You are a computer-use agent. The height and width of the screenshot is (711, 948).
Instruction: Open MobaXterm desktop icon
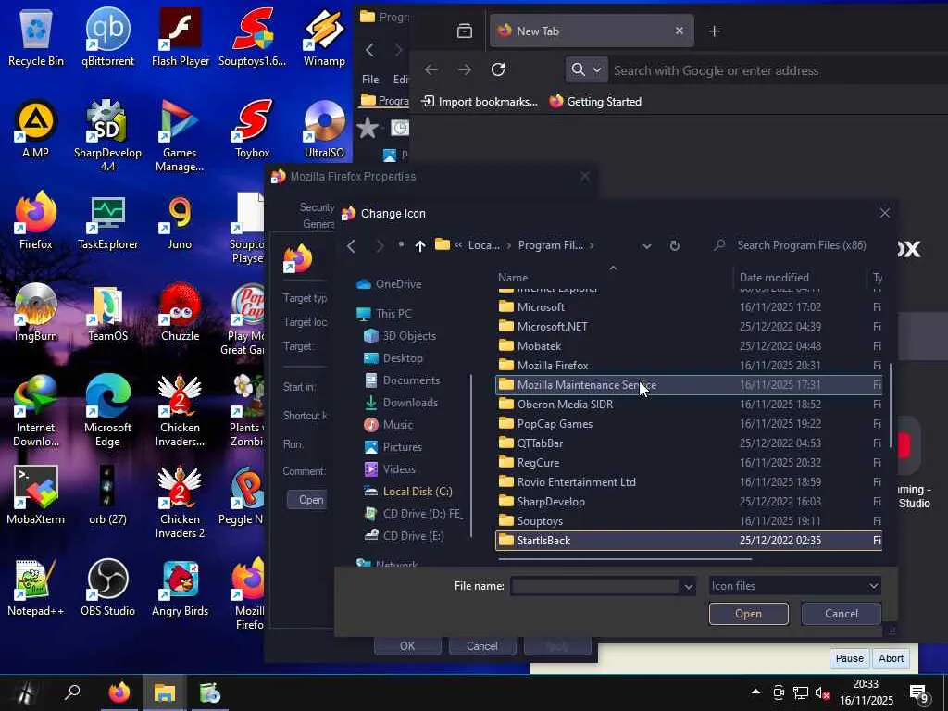[36, 496]
